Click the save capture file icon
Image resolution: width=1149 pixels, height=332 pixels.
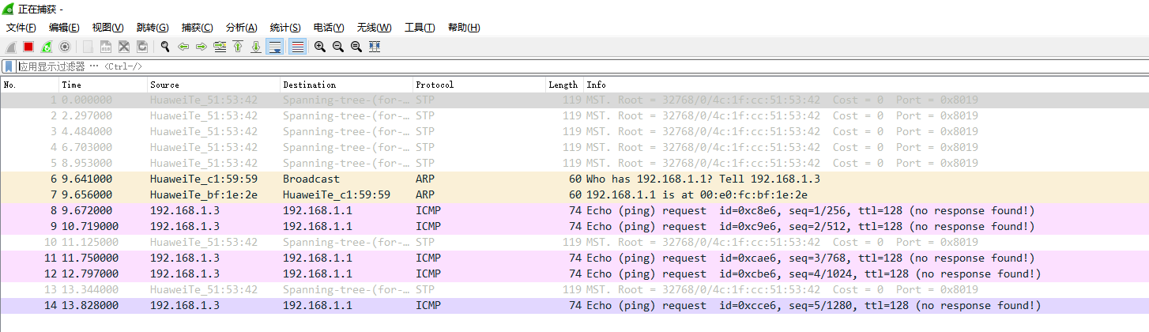(106, 47)
